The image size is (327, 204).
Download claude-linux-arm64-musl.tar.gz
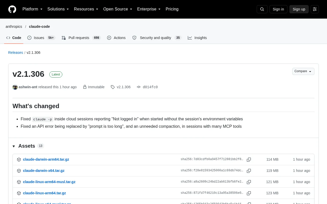click(49, 182)
